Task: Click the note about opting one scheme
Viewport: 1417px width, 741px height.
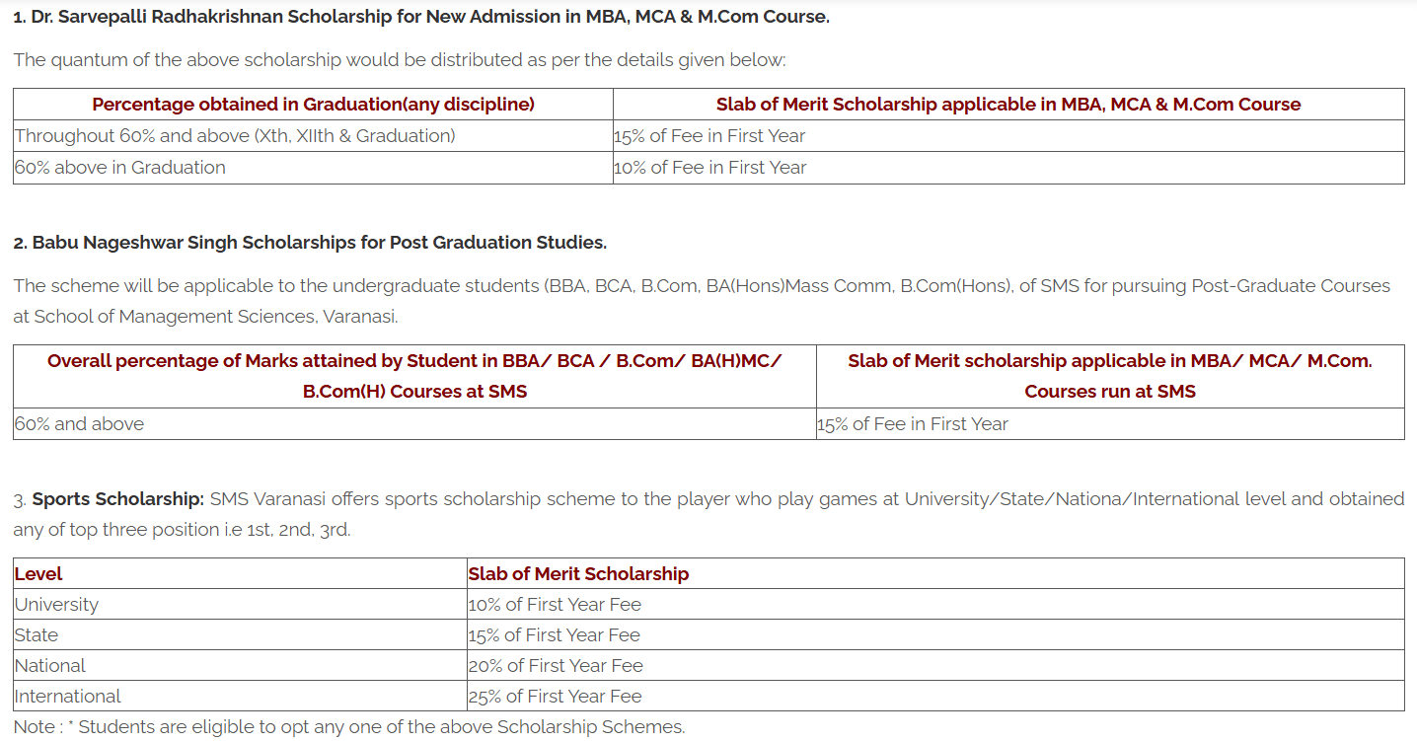Action: [x=349, y=726]
